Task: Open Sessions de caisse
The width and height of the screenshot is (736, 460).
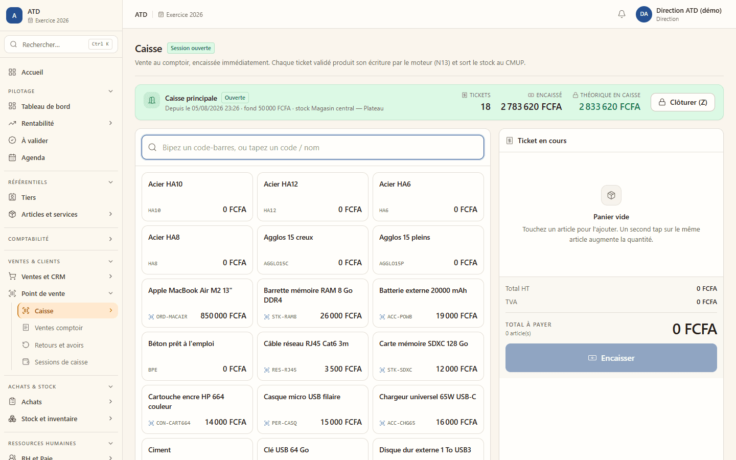Action: [x=67, y=362]
